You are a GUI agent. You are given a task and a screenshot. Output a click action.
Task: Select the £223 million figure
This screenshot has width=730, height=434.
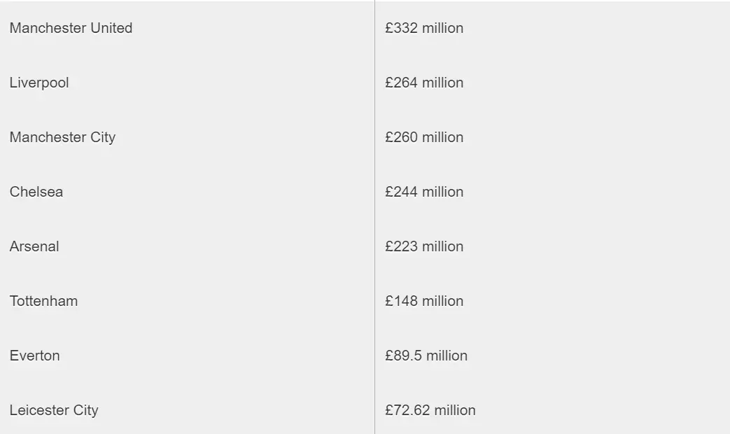[x=424, y=246]
